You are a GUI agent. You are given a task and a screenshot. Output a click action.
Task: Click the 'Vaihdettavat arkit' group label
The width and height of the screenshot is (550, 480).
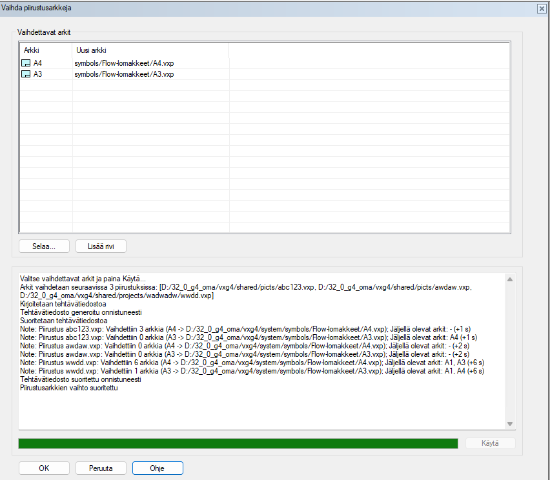pyautogui.click(x=44, y=32)
